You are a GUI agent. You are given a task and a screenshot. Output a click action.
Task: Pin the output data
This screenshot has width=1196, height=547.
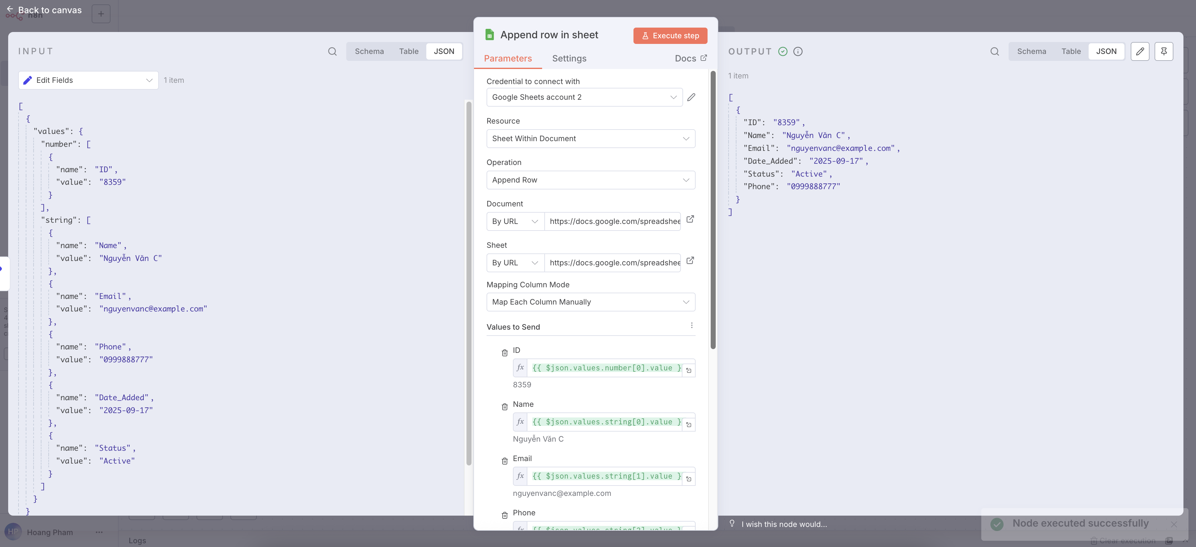(x=1163, y=51)
